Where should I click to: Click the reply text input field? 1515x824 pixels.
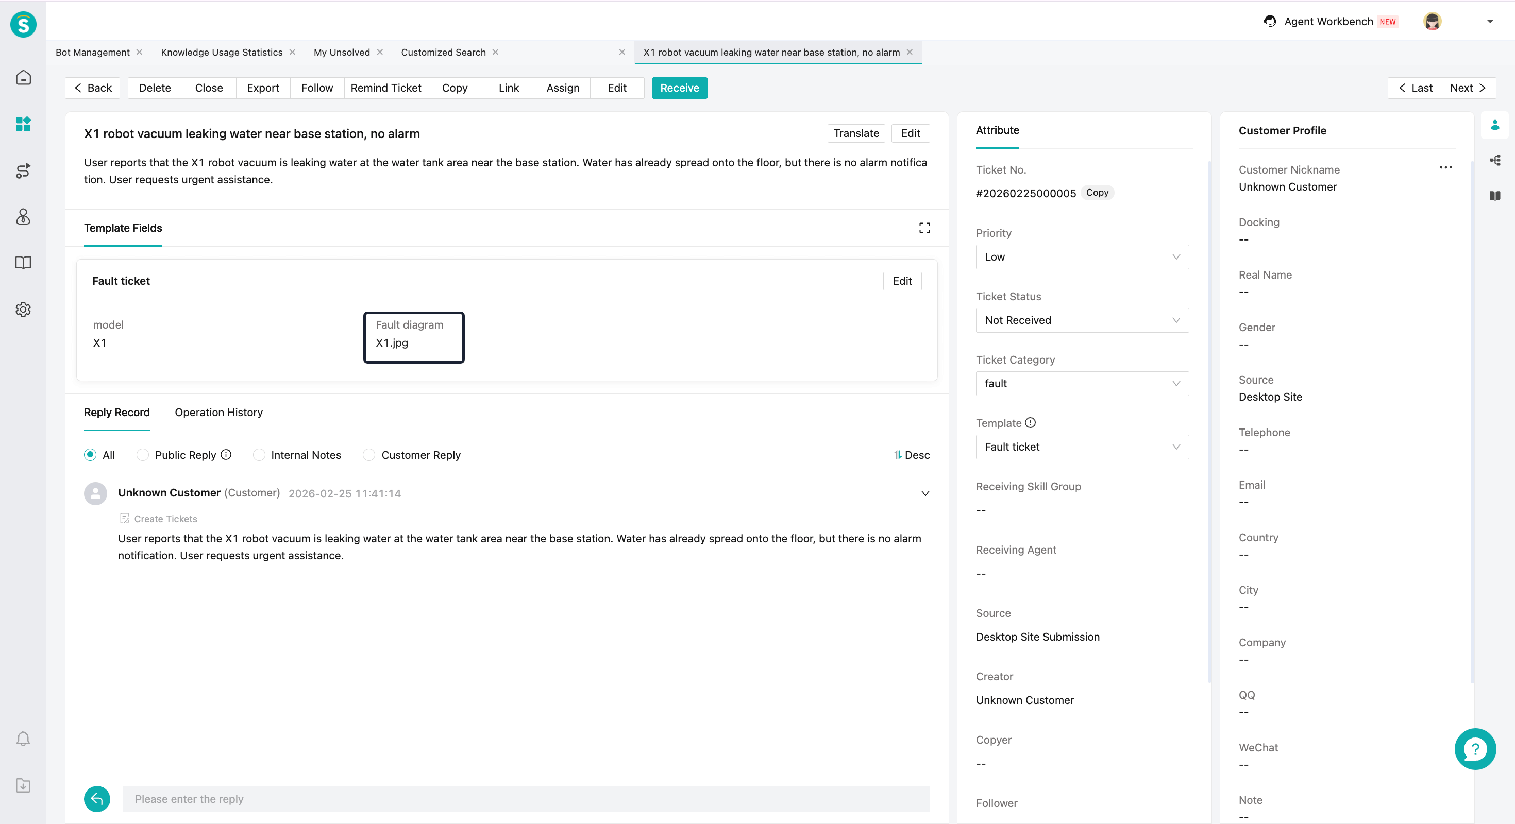pos(525,799)
